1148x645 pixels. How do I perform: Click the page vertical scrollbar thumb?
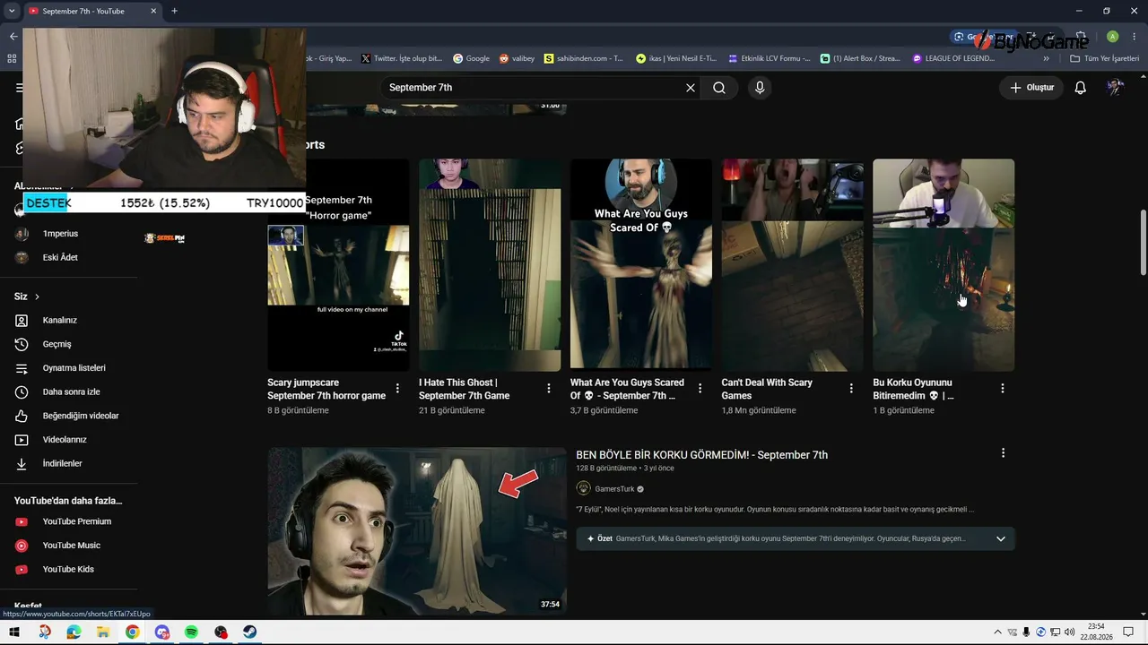point(1143,243)
